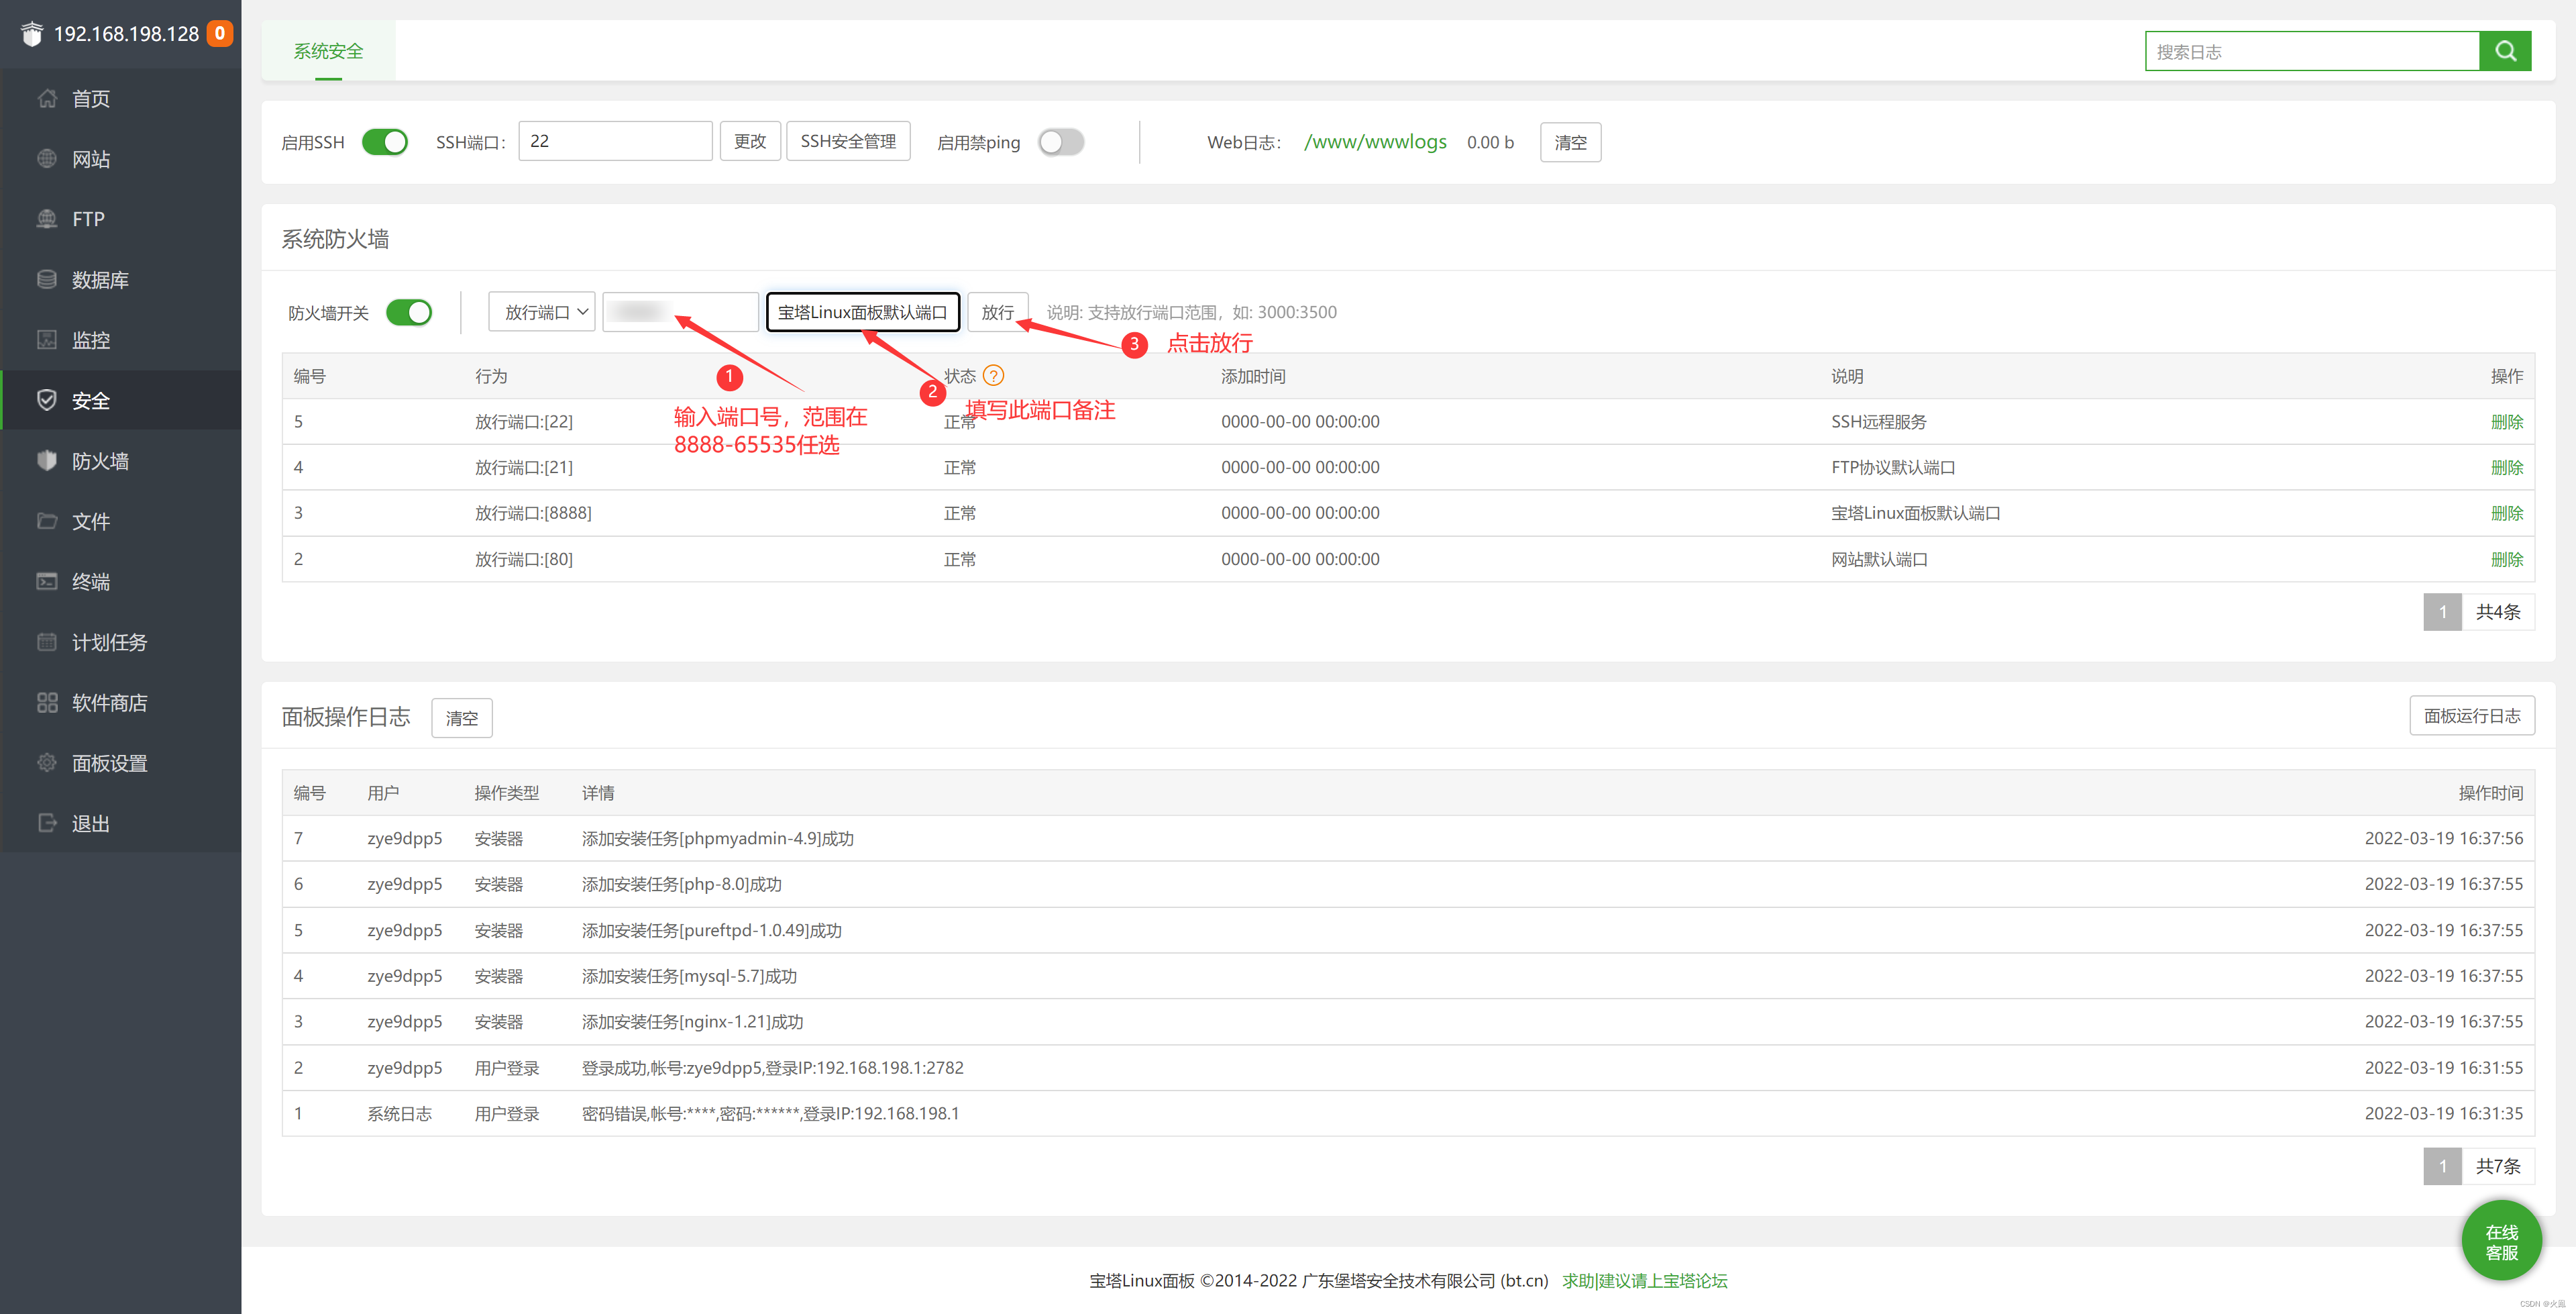
Task: Click 清空 button next to Web日志
Action: pyautogui.click(x=1570, y=142)
